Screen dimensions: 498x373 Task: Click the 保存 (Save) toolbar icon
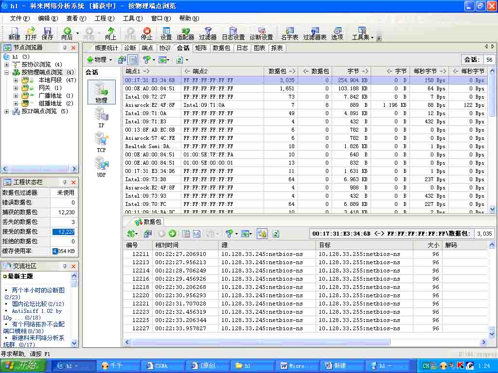[47, 33]
